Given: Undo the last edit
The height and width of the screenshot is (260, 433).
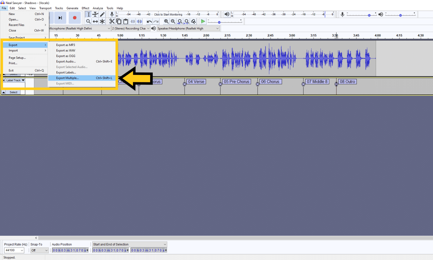Looking at the screenshot, I should point(149,21).
